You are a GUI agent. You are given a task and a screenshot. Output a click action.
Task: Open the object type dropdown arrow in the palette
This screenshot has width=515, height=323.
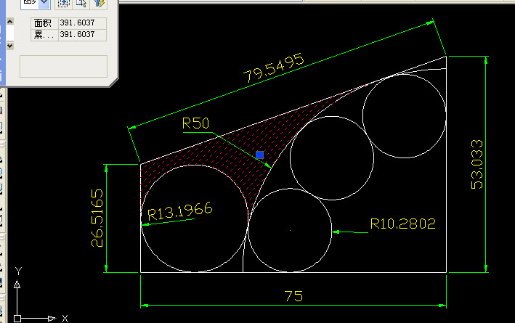click(x=44, y=3)
